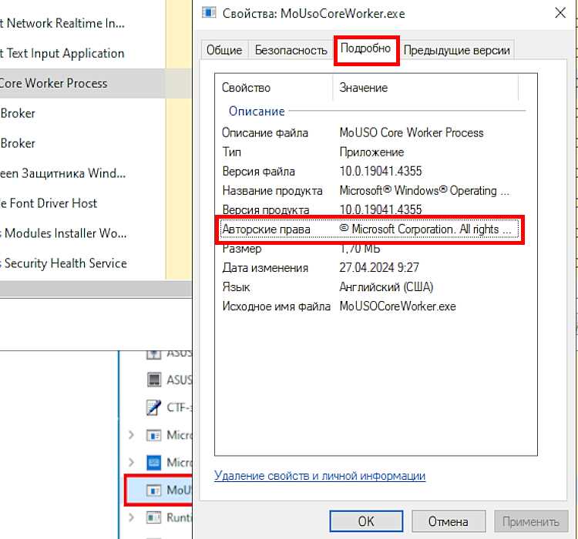
Task: Click the Отмена button
Action: click(449, 521)
